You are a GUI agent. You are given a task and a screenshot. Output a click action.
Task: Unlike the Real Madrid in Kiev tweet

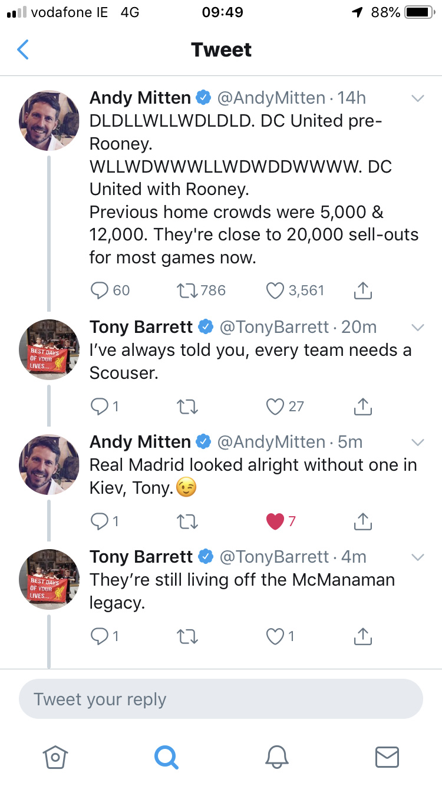pos(275,521)
